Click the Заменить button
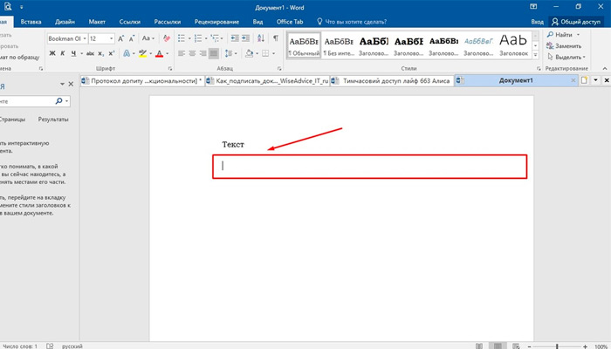The image size is (611, 349). [x=564, y=46]
